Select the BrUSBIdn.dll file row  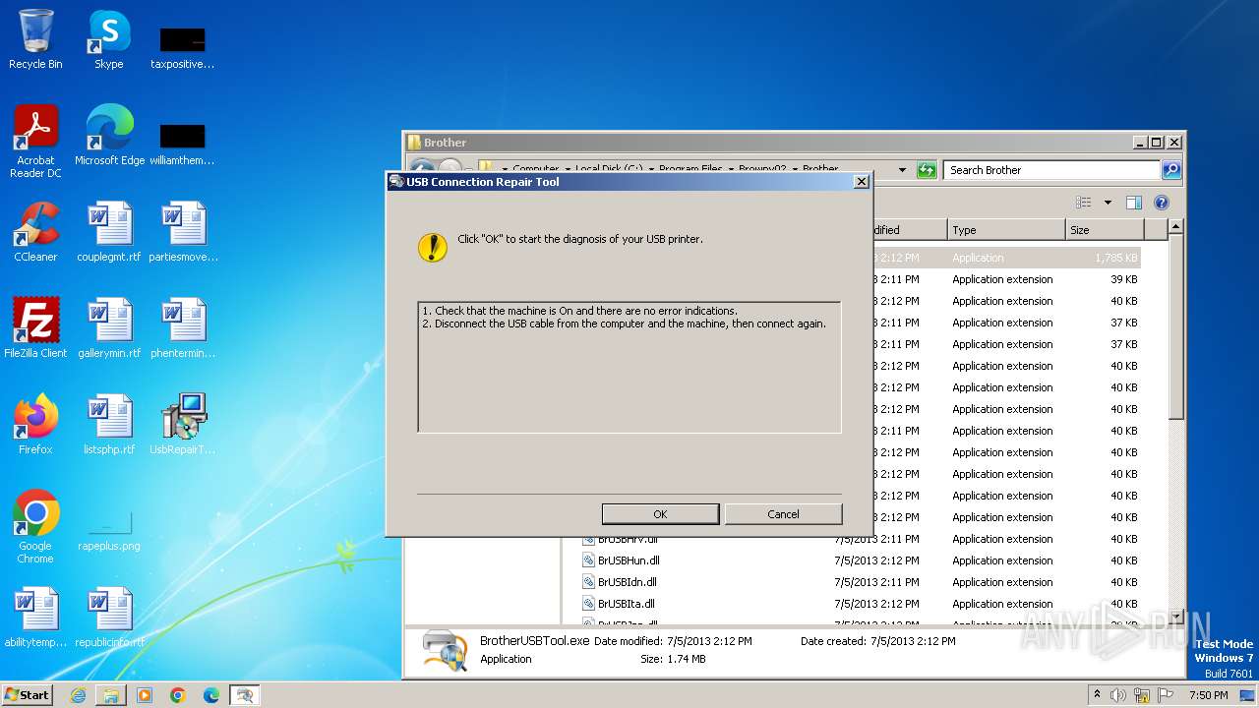(x=861, y=582)
